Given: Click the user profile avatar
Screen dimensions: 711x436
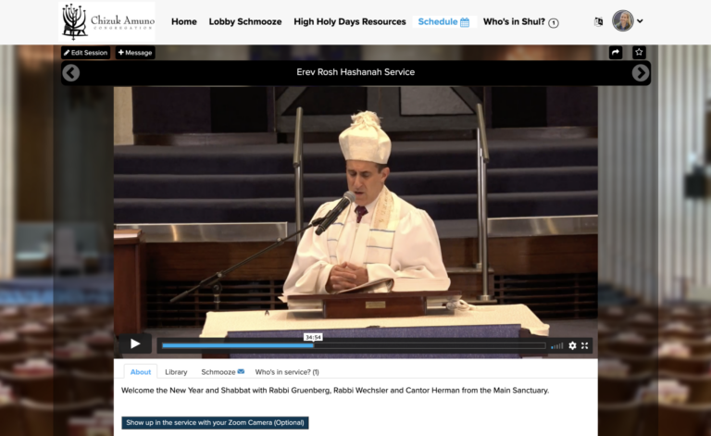Looking at the screenshot, I should (x=622, y=21).
